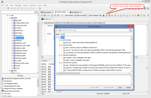
Task: Click the keys/users icon in SQL toolbar
Action: pos(138,15)
